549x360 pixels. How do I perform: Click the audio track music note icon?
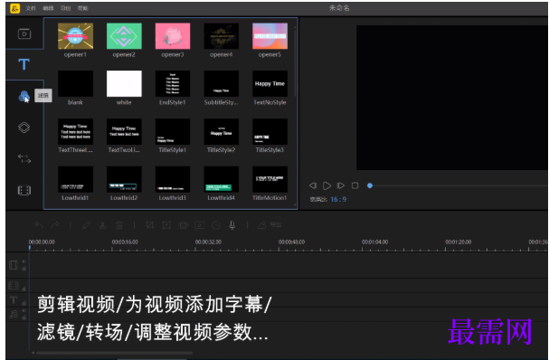tap(14, 314)
